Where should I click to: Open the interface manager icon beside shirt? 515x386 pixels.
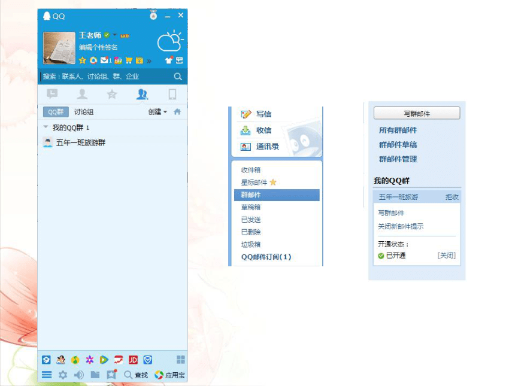179,60
